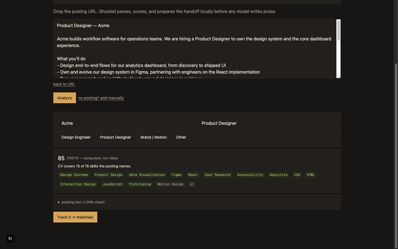
Task: Open the back to URL link
Action: pos(64,84)
